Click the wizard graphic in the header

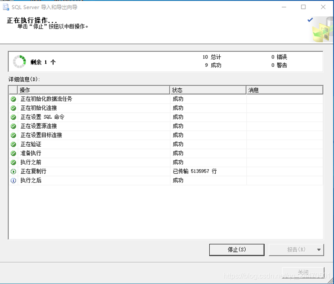322,29
